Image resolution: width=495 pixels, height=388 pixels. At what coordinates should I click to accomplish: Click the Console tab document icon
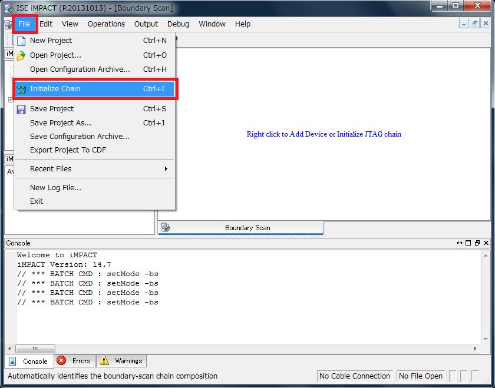pyautogui.click(x=12, y=361)
